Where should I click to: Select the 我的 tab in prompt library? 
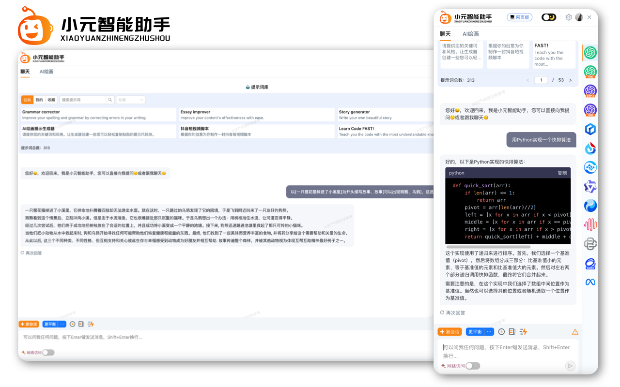click(39, 99)
